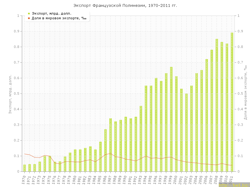Click the 1993 export bar
This screenshot has height=187, width=250.
click(x=141, y=139)
